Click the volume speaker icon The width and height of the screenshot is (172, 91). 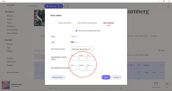coord(167,84)
